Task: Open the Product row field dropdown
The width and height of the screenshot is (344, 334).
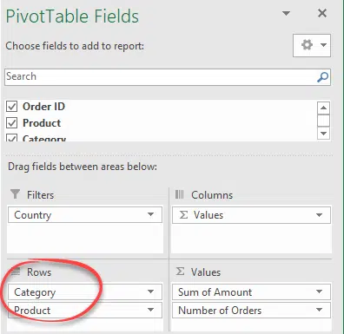Action: (150, 310)
